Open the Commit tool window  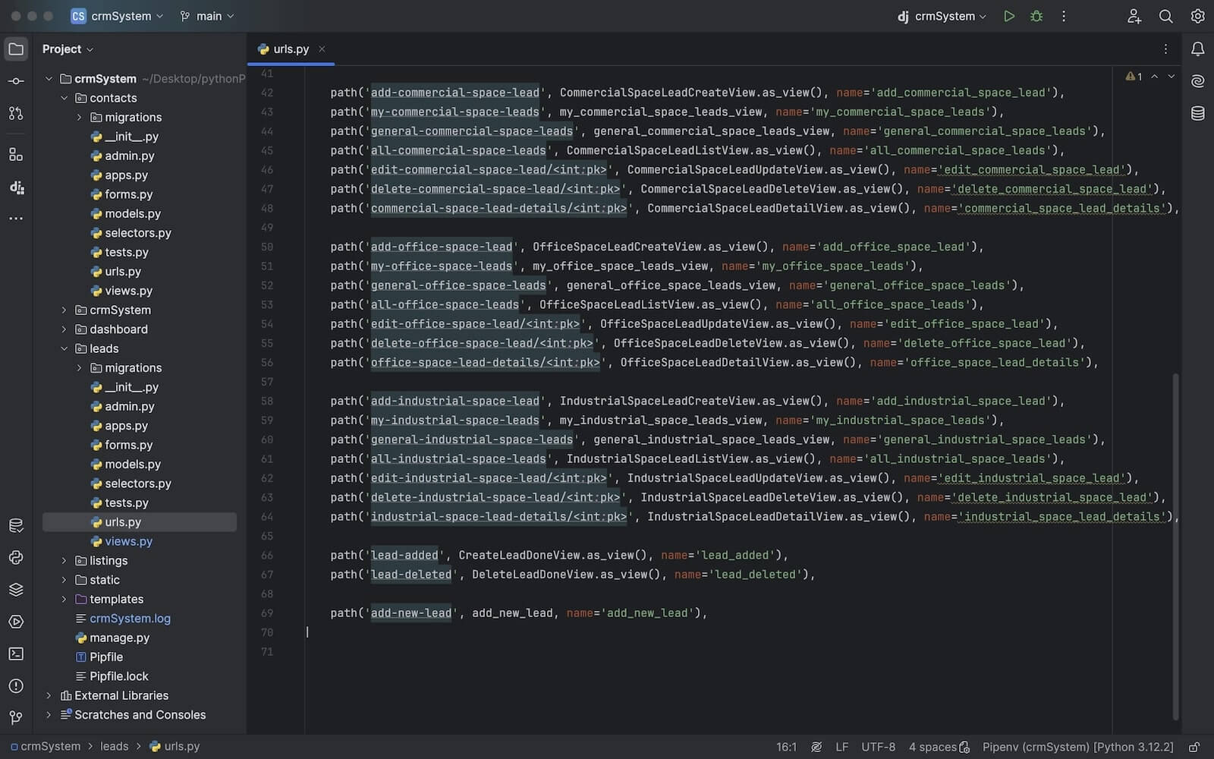16,81
